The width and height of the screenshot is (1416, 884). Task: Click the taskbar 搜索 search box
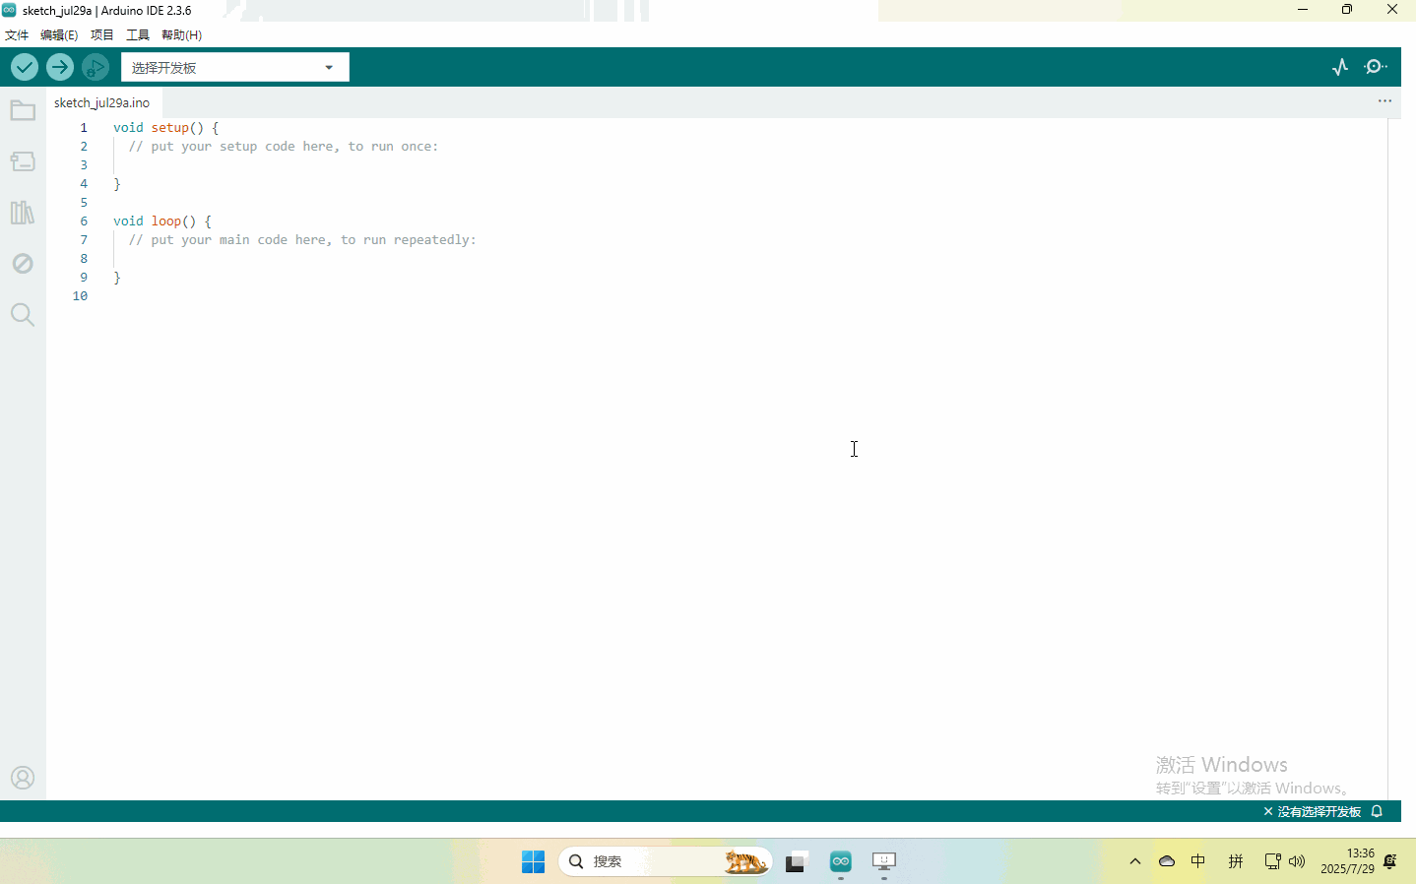(665, 861)
